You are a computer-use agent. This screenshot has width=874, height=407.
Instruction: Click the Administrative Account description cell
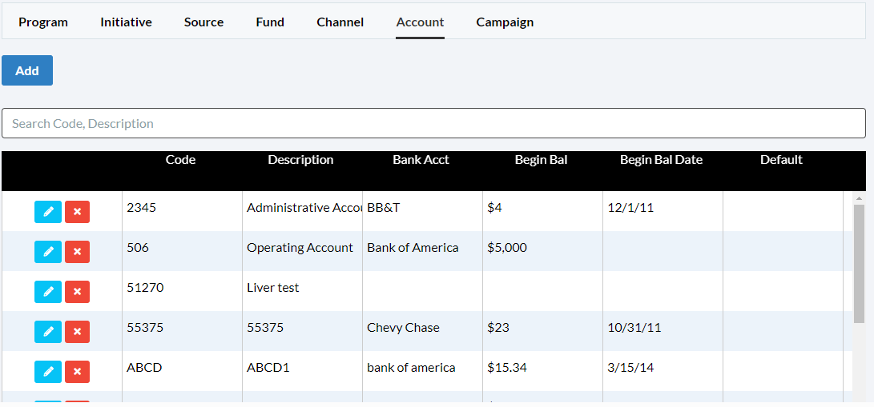click(x=303, y=211)
